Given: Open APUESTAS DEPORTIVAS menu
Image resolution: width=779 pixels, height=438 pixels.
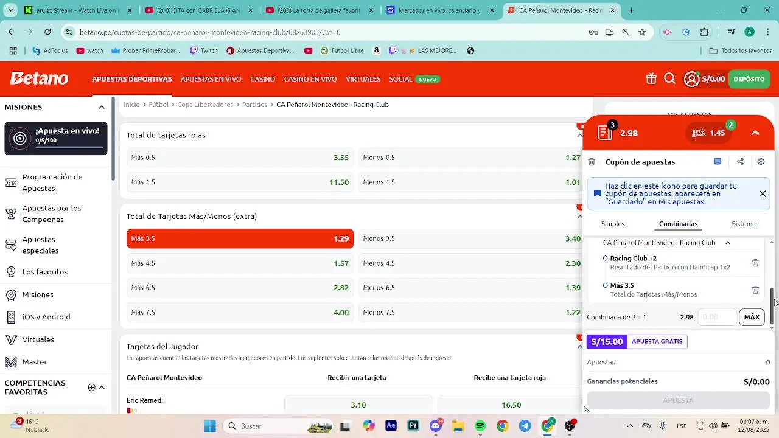Looking at the screenshot, I should pos(132,79).
